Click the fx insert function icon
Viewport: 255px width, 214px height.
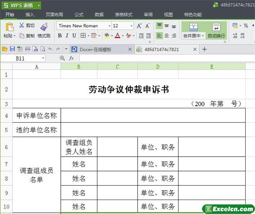point(71,58)
